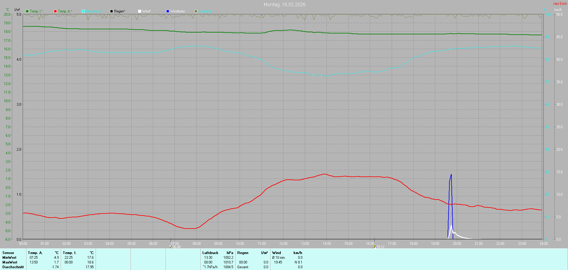Image resolution: width=568 pixels, height=270 pixels.
Task: Click the white Wind legend swatch
Action: pos(140,11)
